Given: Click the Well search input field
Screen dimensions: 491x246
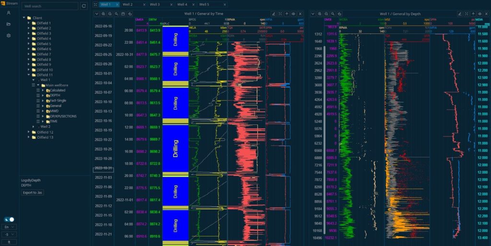Looking at the screenshot, I should (50, 6).
